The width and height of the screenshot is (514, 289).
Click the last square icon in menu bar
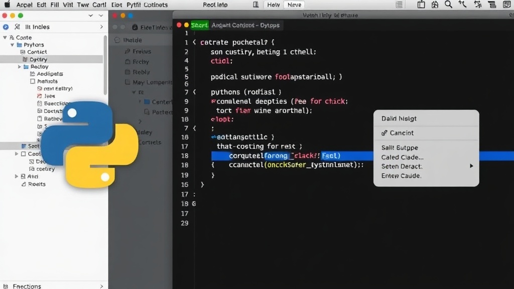[x=506, y=4]
